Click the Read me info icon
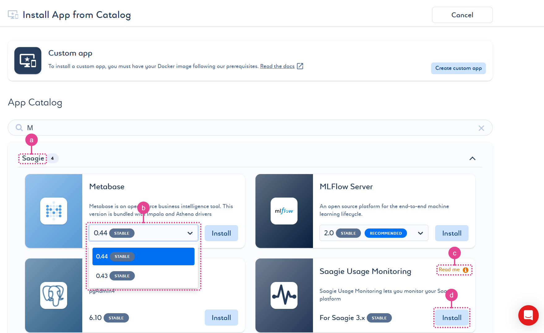 click(465, 270)
